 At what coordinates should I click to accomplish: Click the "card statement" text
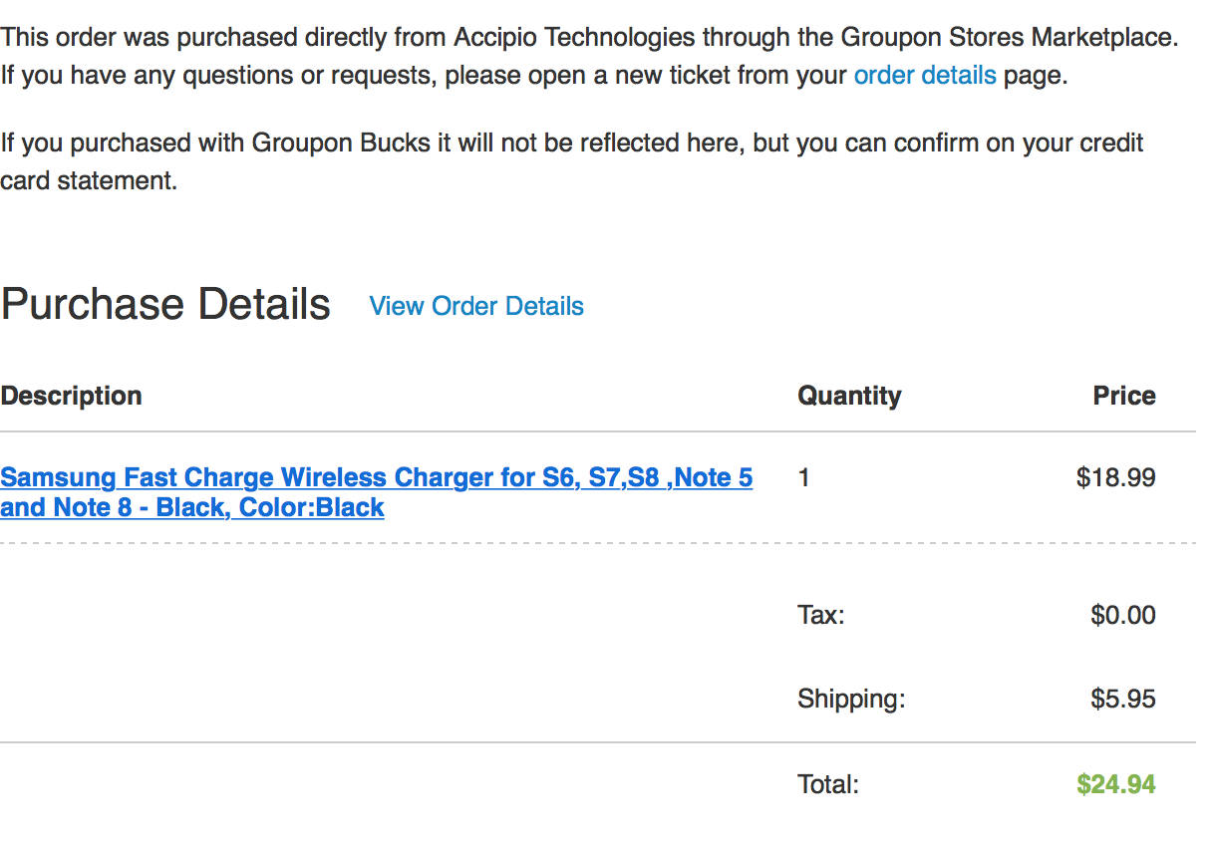tap(89, 180)
